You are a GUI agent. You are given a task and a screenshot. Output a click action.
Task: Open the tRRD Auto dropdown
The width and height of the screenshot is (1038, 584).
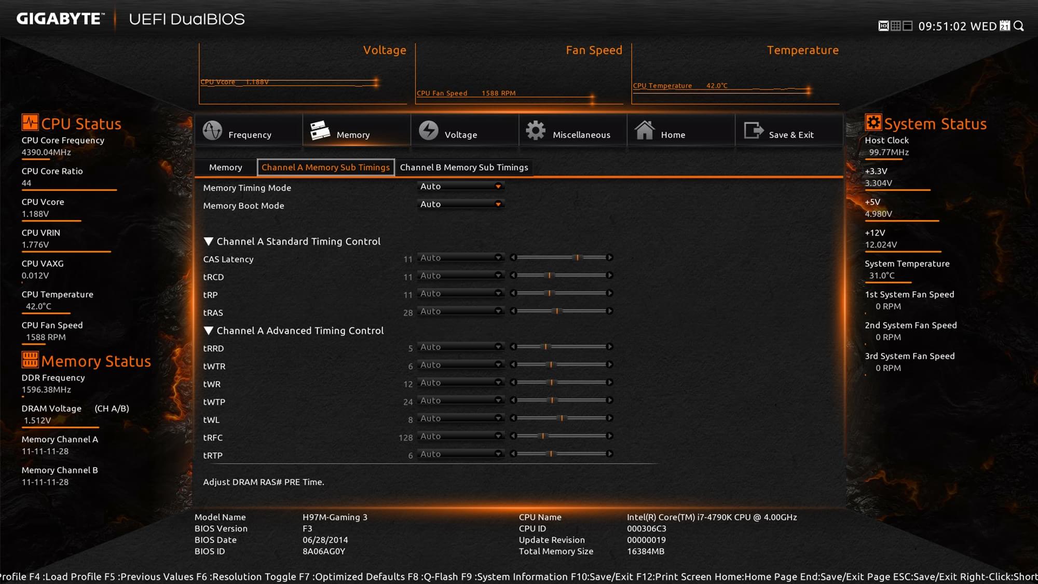tap(460, 347)
